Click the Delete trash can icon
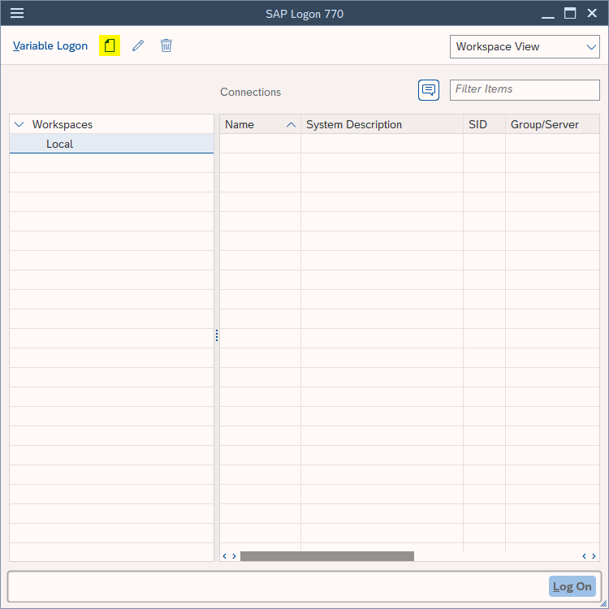 point(166,45)
